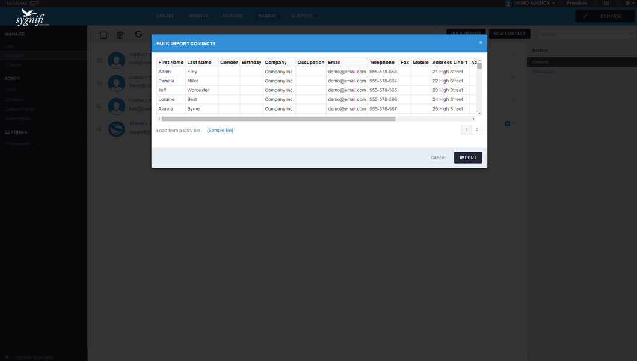Viewport: 637px width, 361px height.
Task: Open the apps grid icon in top bar
Action: (x=606, y=3)
